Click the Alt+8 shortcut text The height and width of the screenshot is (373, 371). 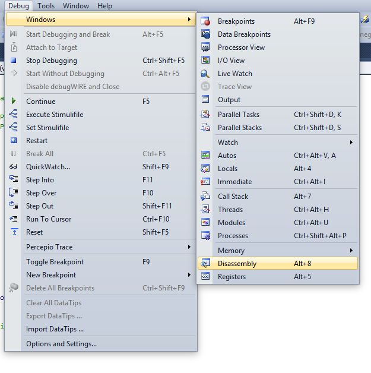(x=302, y=263)
